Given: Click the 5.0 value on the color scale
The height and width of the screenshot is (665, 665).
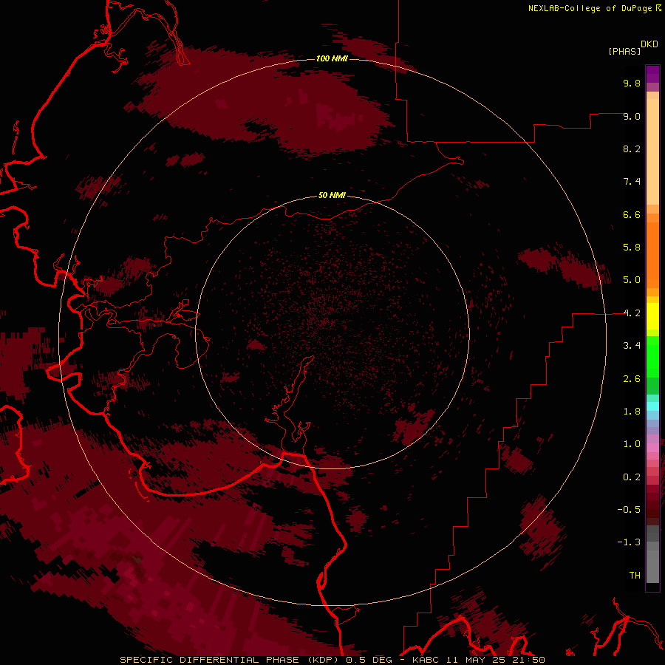Looking at the screenshot, I should pos(632,280).
